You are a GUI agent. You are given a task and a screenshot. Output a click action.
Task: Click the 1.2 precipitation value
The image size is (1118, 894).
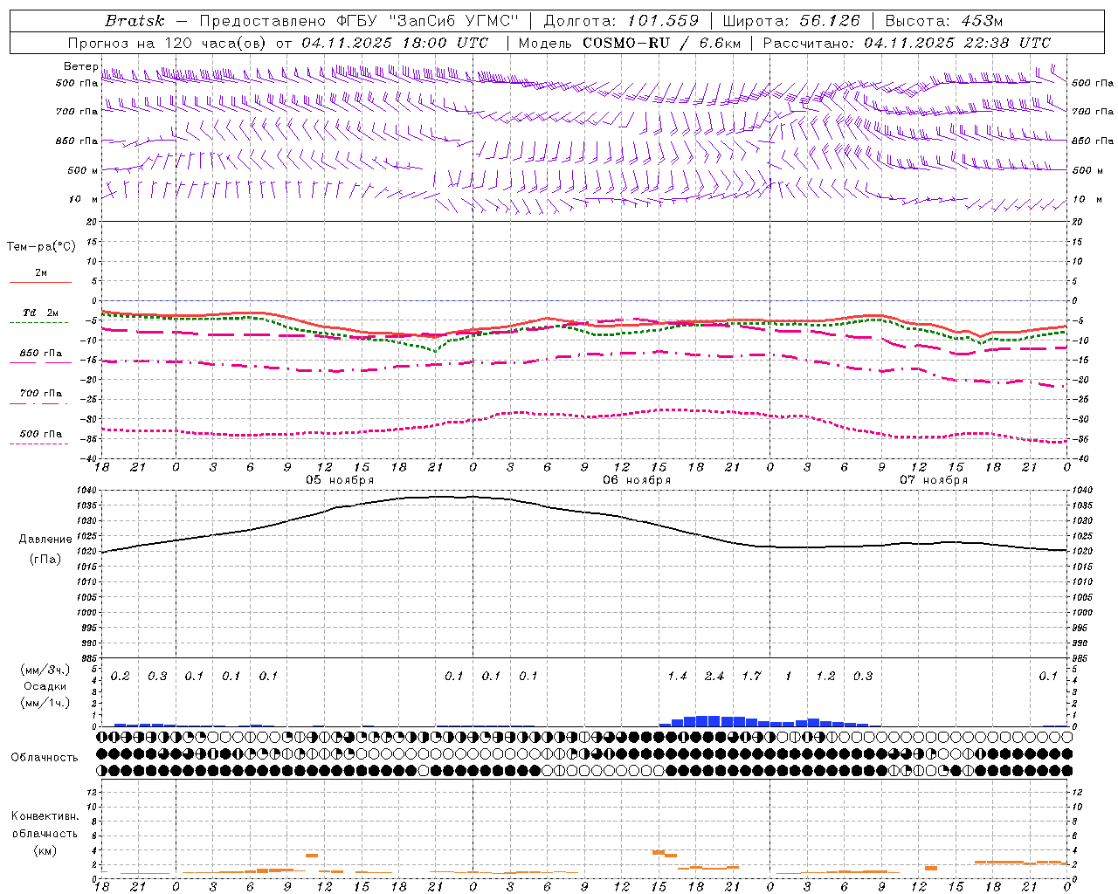825,677
